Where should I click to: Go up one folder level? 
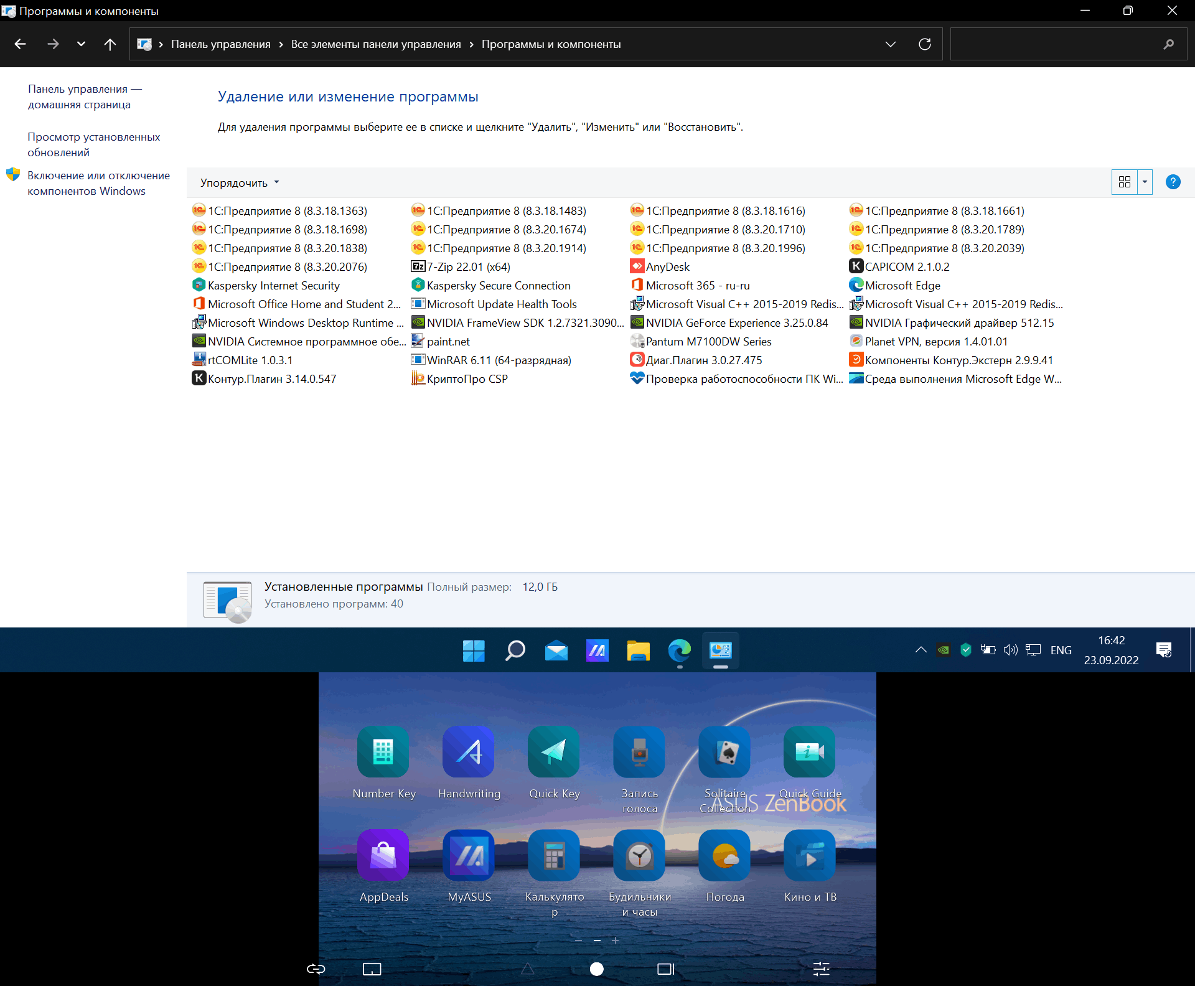(x=110, y=44)
